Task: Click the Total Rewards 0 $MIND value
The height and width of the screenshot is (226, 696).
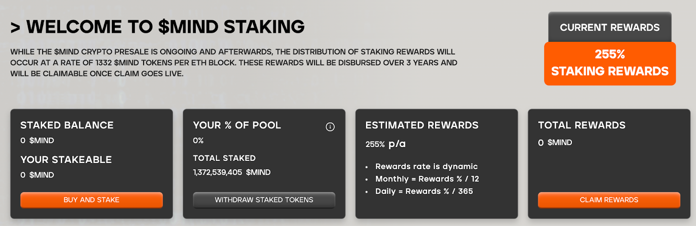Action: (555, 142)
